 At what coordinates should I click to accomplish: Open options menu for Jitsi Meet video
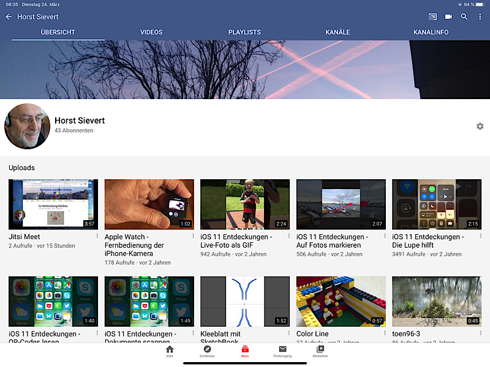click(97, 235)
